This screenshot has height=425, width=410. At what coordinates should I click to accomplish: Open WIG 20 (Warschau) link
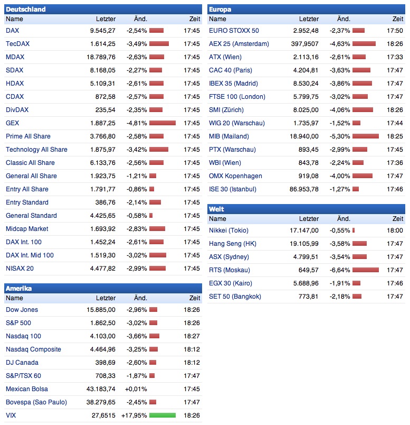[237, 123]
